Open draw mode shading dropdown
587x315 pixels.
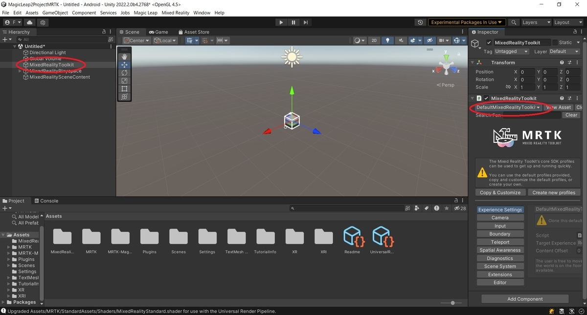point(360,41)
